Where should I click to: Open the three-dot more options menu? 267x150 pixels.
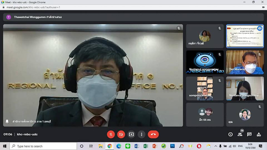click(x=142, y=134)
